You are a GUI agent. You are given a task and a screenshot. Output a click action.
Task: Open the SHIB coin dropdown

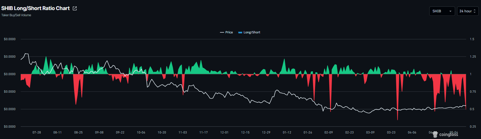[x=442, y=11]
